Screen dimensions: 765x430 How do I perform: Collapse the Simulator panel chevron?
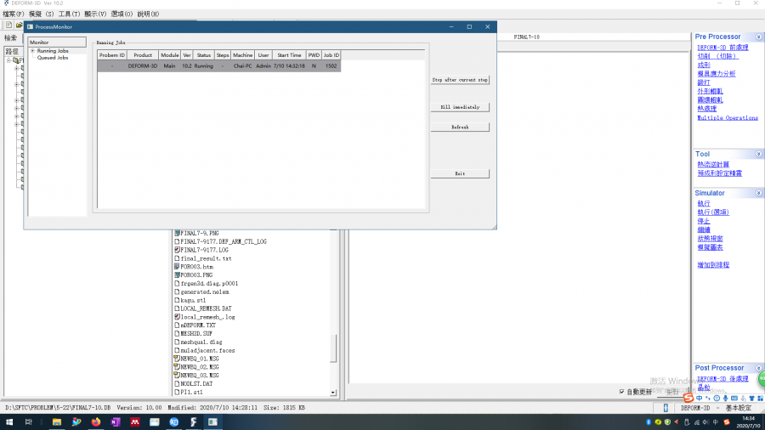[x=758, y=193]
